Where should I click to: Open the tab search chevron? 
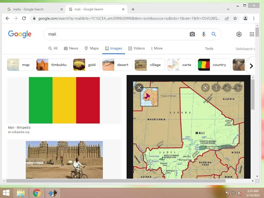pyautogui.click(x=228, y=9)
